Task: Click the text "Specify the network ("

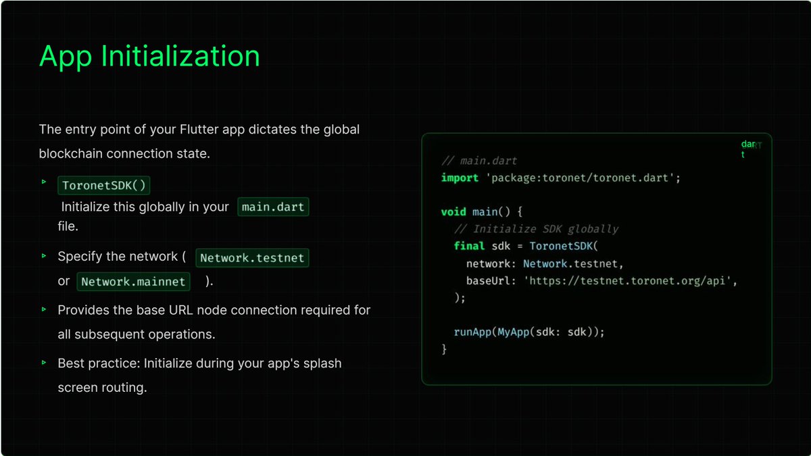Action: [122, 257]
